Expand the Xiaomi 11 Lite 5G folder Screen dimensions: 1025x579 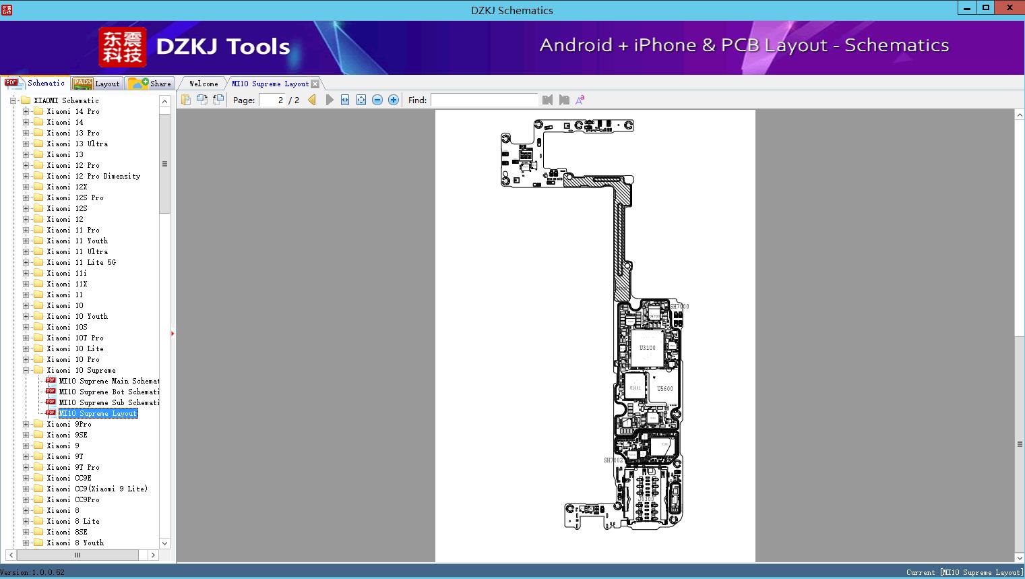pos(26,262)
